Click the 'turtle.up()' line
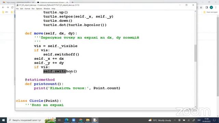 pyautogui.click(x=55, y=12)
